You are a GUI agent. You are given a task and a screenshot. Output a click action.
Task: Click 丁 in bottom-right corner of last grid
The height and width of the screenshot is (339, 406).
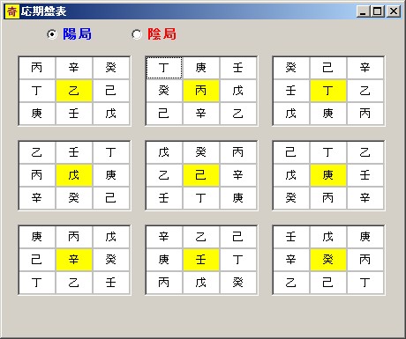point(365,283)
